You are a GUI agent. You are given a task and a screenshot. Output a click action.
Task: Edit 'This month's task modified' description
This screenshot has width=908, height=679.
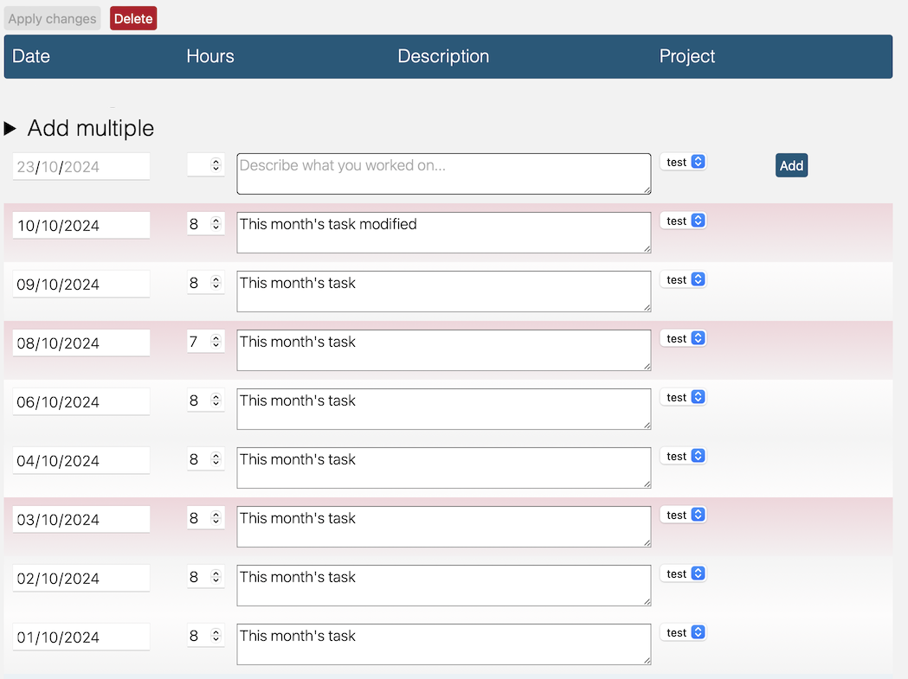[x=443, y=233]
